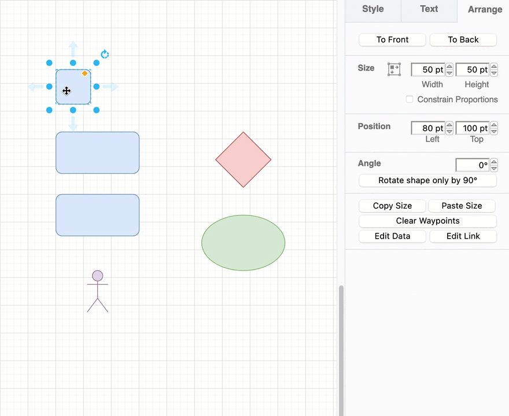Click the orange diamond style handle on the rectangle

tap(84, 73)
